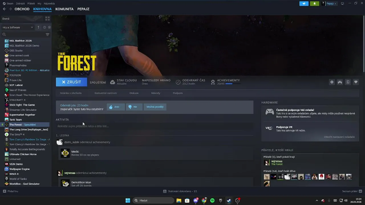Open Stránka v obchodu link

71,93
